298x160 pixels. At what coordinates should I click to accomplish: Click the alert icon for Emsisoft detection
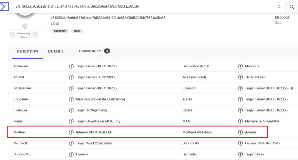point(240,88)
